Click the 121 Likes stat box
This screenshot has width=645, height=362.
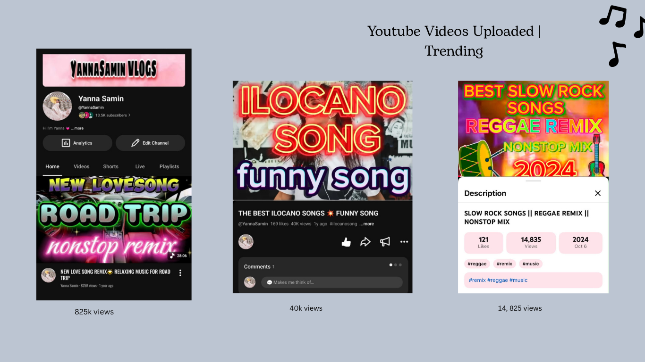pyautogui.click(x=484, y=243)
